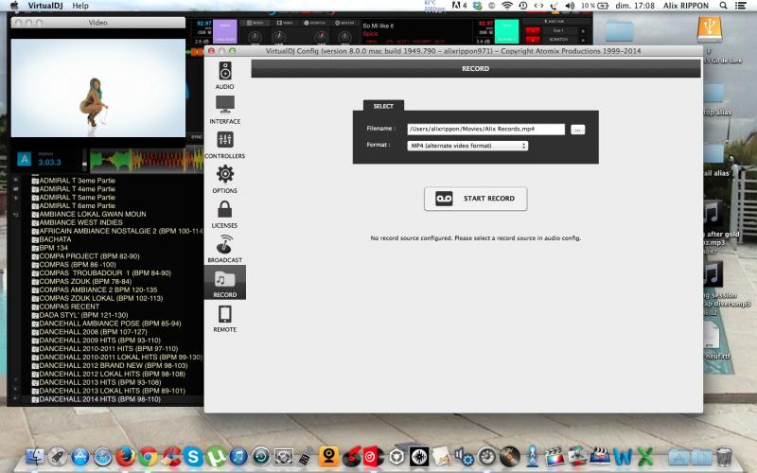This screenshot has height=473, width=757.
Task: Open the Help menu
Action: (80, 6)
